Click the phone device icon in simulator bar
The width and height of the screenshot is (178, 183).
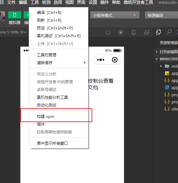tap(134, 32)
